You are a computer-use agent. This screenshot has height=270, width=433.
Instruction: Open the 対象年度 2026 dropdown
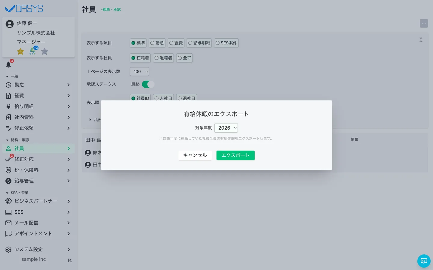[x=226, y=128]
